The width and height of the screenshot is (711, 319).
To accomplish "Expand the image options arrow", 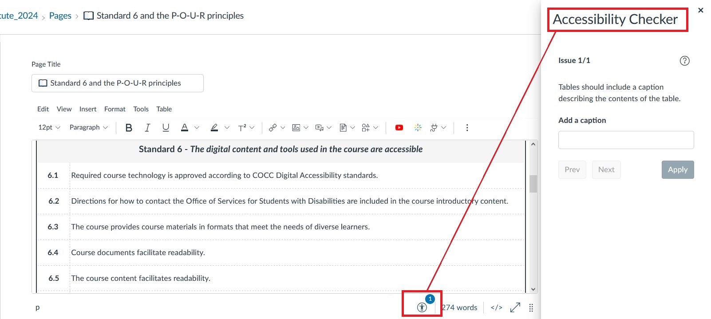I will tap(306, 128).
